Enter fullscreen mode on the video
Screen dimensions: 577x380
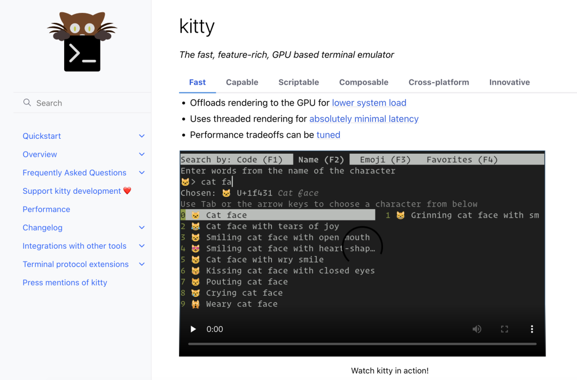point(504,329)
